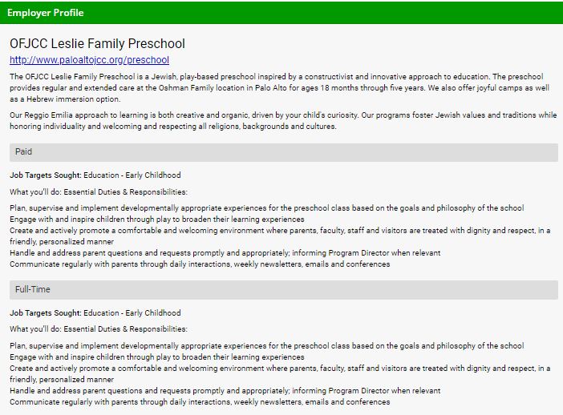Screen dimensions: 563x415
Task: Click "Plan, supervise and implement" line under Paid
Action: 266,208
